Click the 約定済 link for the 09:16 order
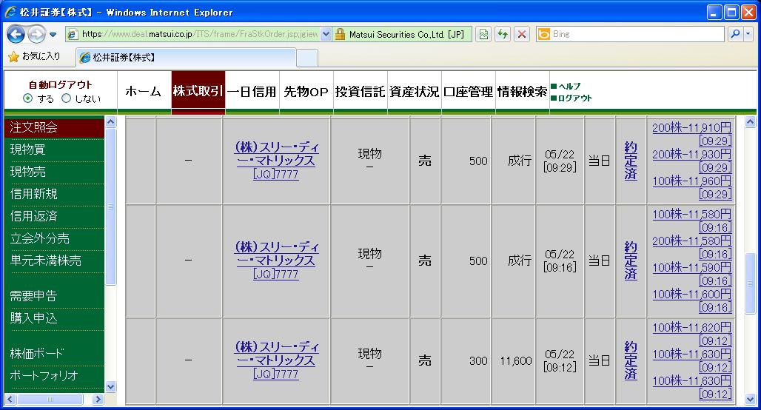Screen dimensions: 761x410 tap(631, 261)
